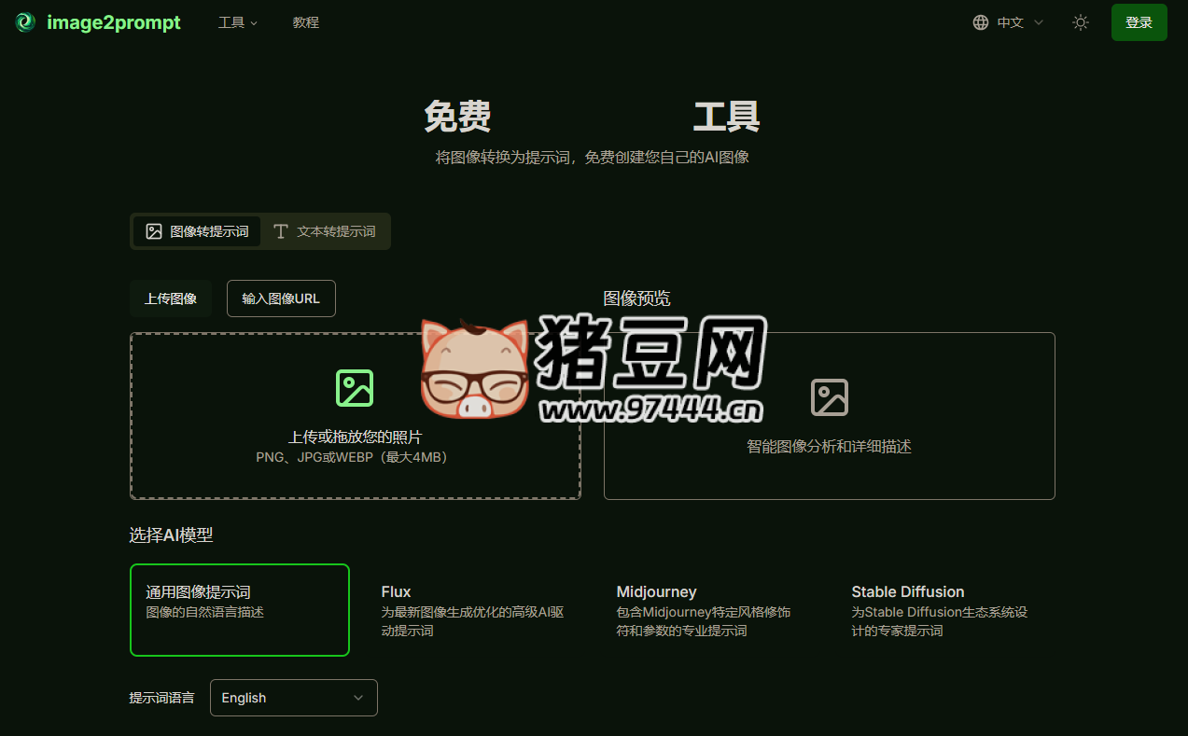
Task: Click the T text icon in the 文本转提示词 tab
Action: [280, 231]
